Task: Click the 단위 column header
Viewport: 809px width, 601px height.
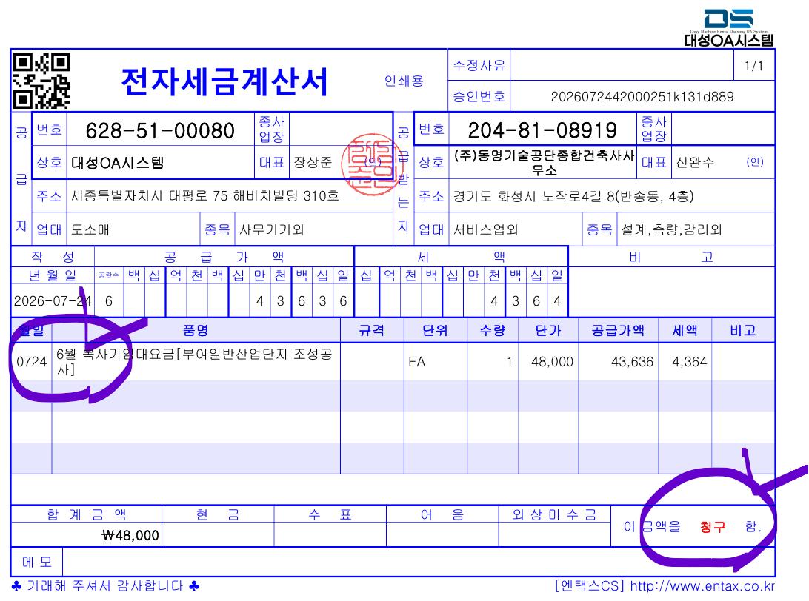Action: tap(435, 330)
